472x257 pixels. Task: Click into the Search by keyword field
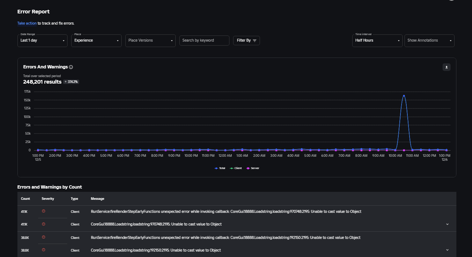(x=204, y=41)
